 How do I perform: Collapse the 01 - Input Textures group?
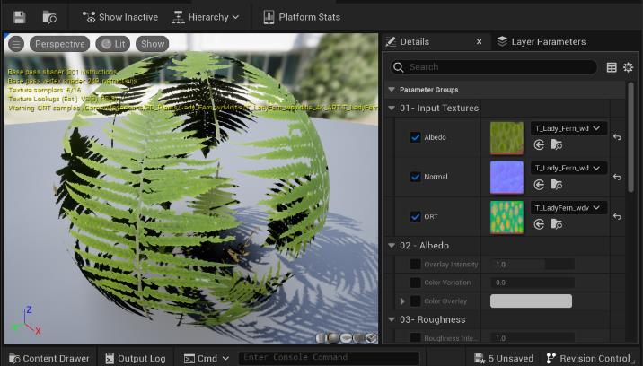pyautogui.click(x=392, y=109)
